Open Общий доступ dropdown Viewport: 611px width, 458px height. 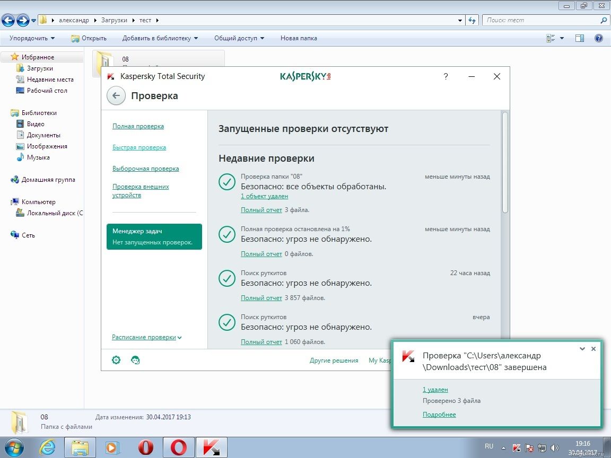click(239, 38)
